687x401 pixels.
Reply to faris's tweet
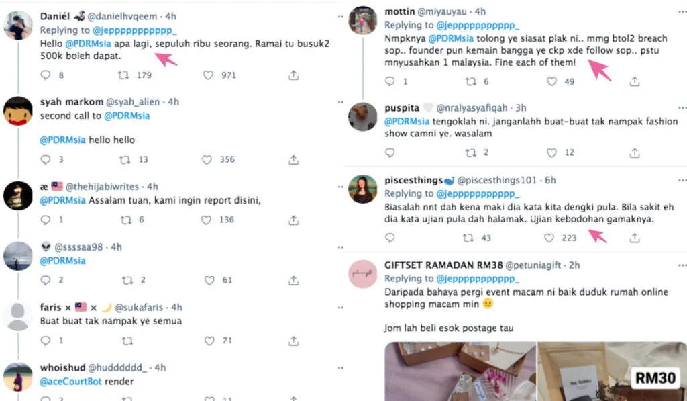[46, 341]
